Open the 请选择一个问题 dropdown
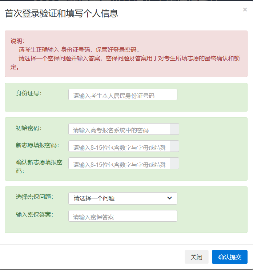 (123, 198)
